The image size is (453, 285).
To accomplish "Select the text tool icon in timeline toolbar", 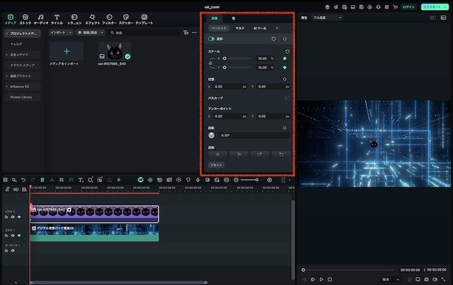I will [80, 179].
